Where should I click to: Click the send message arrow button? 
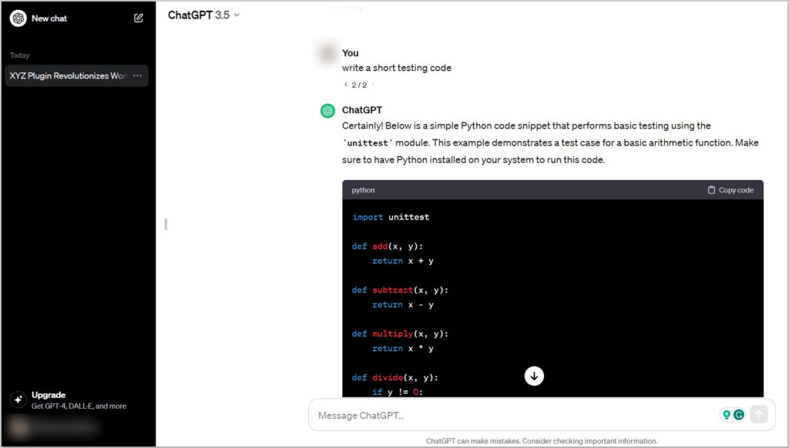tap(759, 414)
